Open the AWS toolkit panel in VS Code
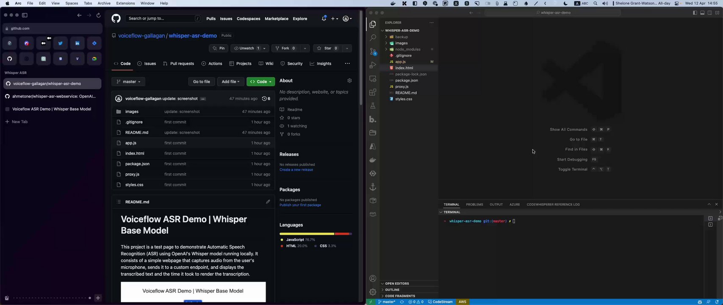 [x=373, y=214]
